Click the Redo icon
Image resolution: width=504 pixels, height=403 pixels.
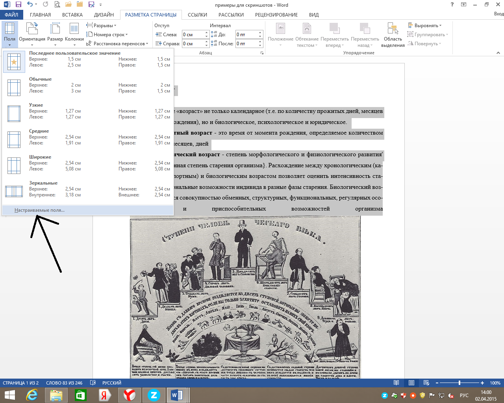point(46,5)
